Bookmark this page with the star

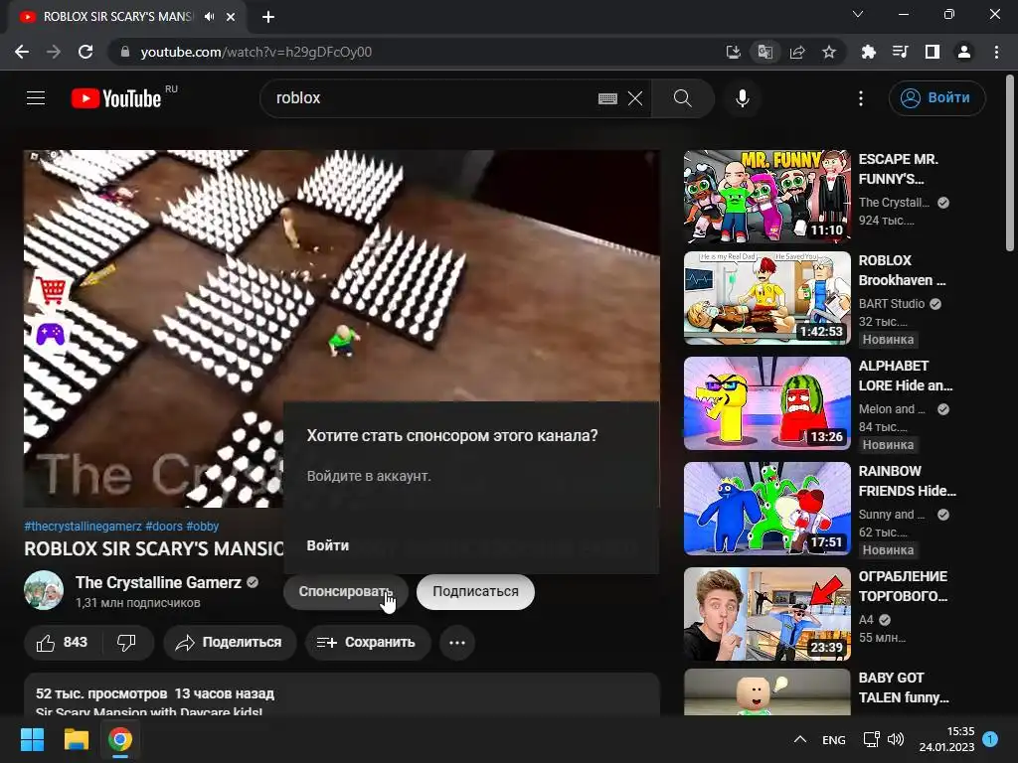click(829, 52)
